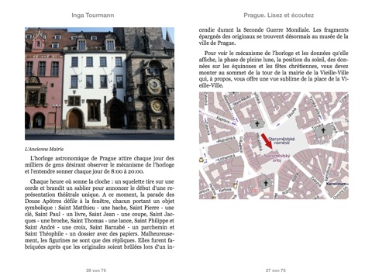This screenshot has width=372, height=279.
Task: Click the church cross icon near Kaprova street
Action: click(257, 124)
